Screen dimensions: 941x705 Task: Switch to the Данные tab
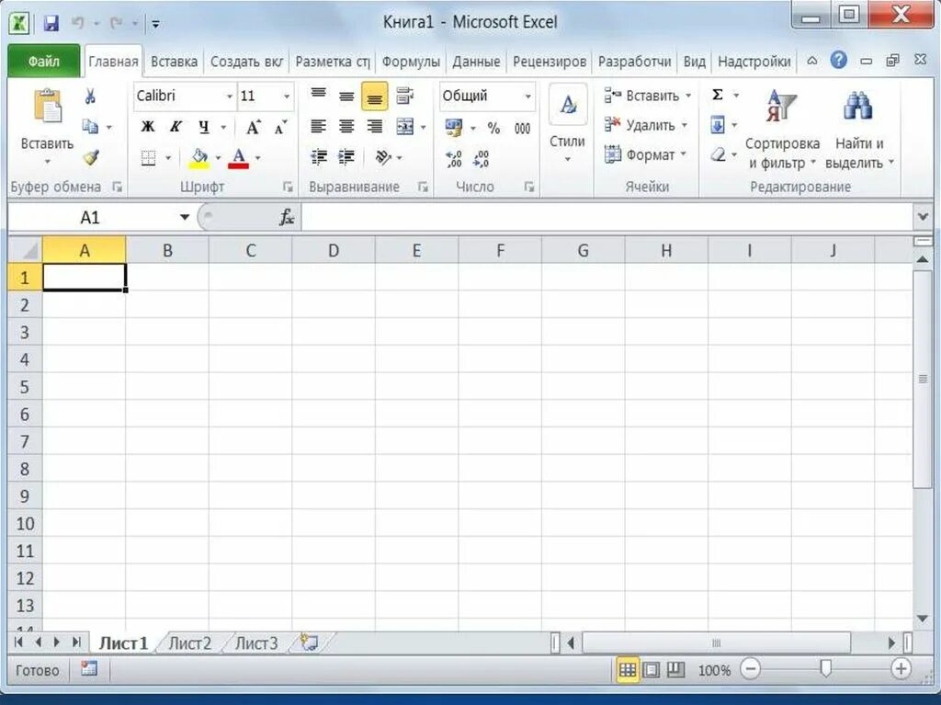click(x=476, y=62)
